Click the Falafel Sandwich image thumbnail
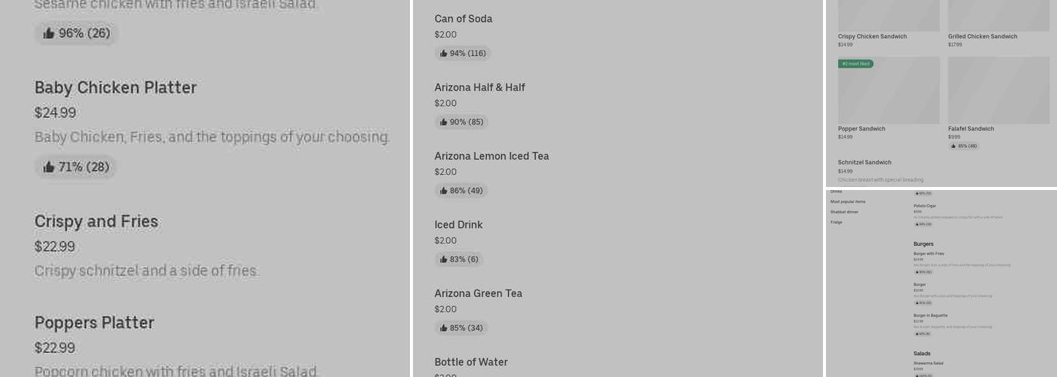Image resolution: width=1057 pixels, height=377 pixels. pyautogui.click(x=999, y=90)
